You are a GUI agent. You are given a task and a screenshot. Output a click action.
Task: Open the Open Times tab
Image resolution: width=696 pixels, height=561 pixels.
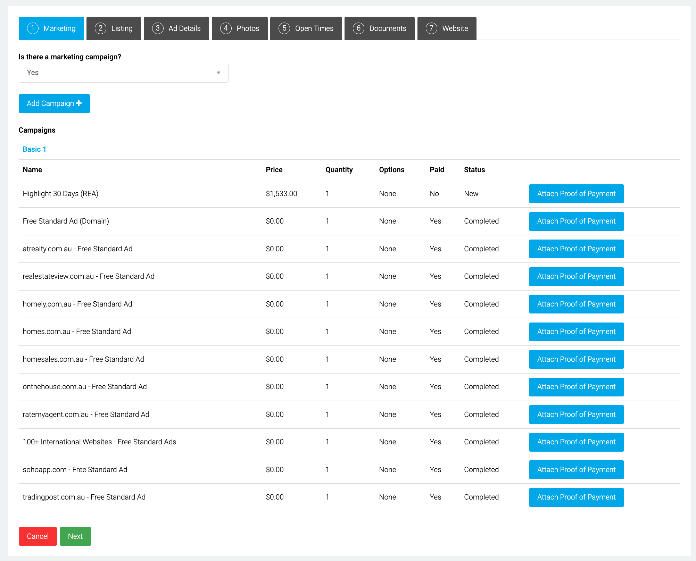(x=306, y=28)
